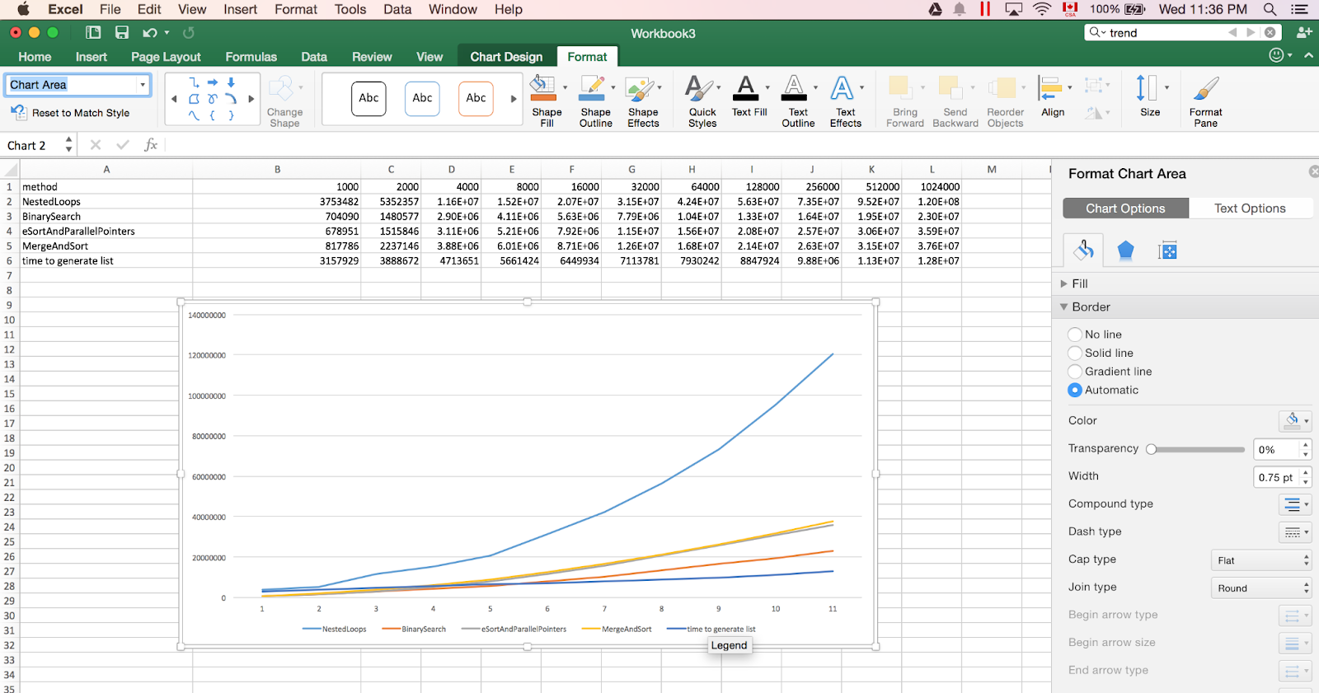The height and width of the screenshot is (693, 1319).
Task: Open the Join type Round dropdown
Action: click(1260, 588)
